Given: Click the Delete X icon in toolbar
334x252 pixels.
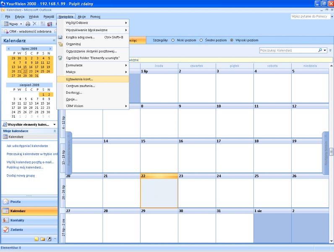Looking at the screenshot, I should click(x=34, y=24).
